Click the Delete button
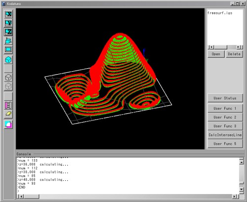This screenshot has height=202, width=247. (x=234, y=54)
